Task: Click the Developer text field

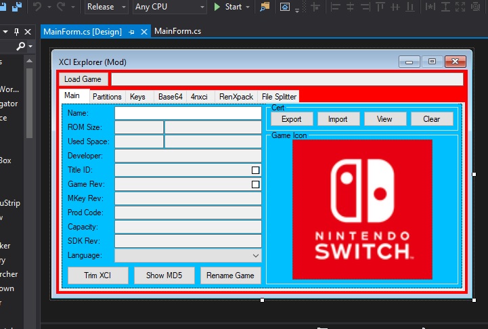Action: pos(188,156)
